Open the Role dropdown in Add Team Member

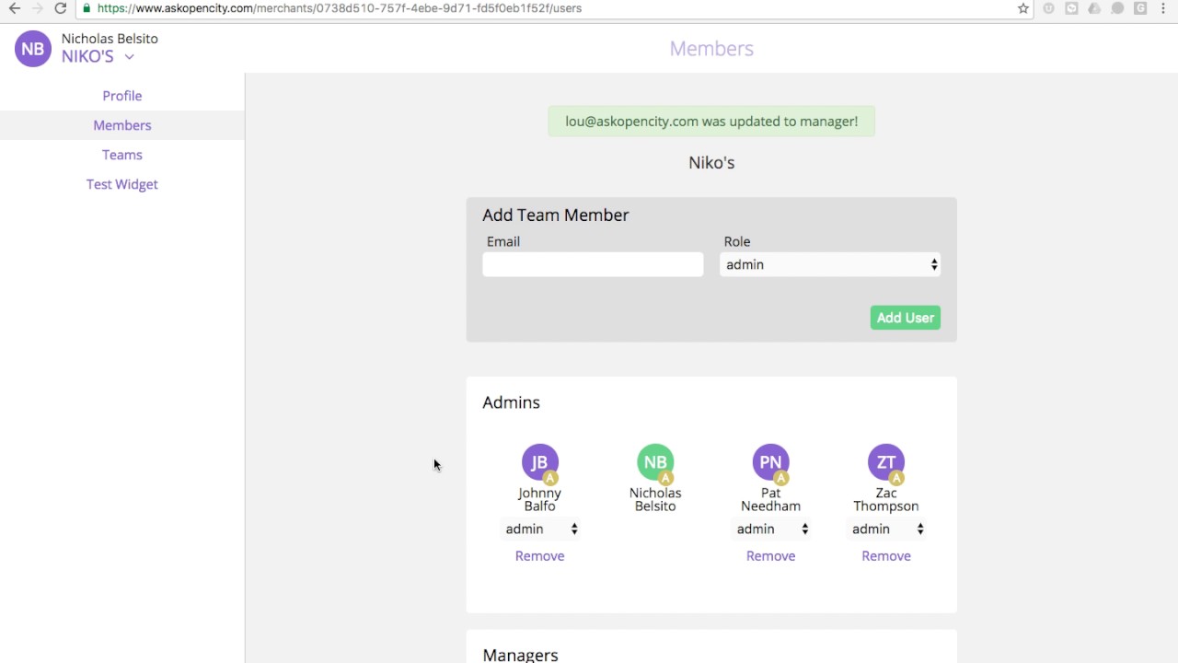coord(830,265)
